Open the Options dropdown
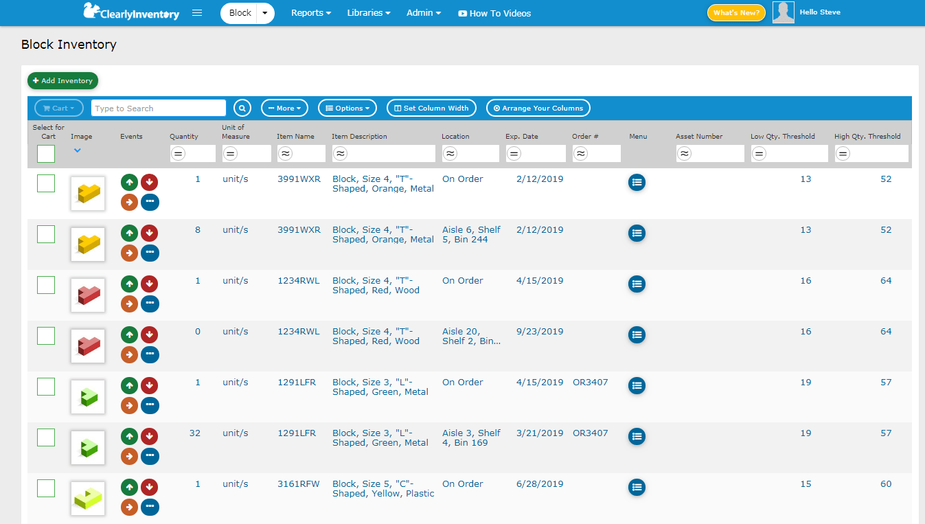The height and width of the screenshot is (524, 925). click(347, 108)
